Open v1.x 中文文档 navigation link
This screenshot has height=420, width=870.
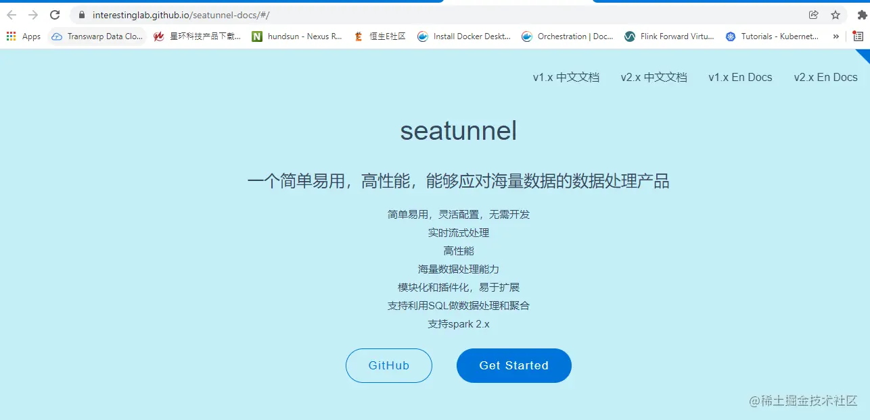(x=566, y=77)
